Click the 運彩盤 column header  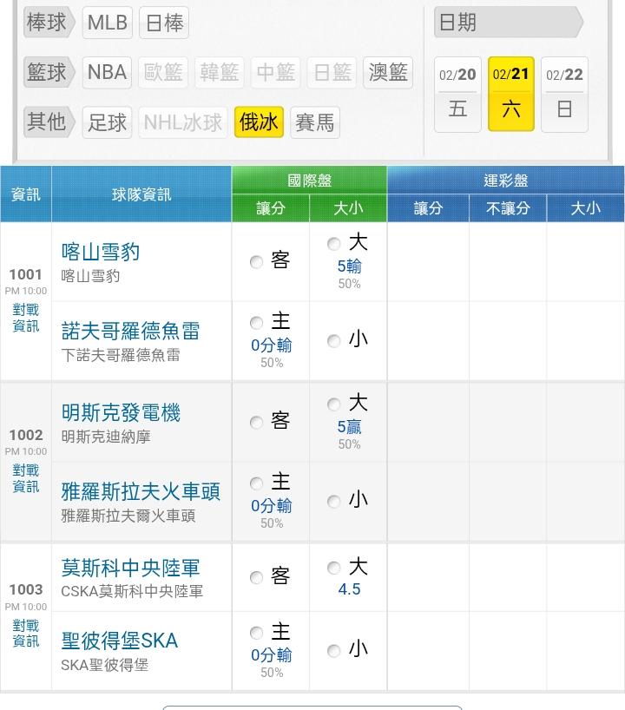point(506,181)
